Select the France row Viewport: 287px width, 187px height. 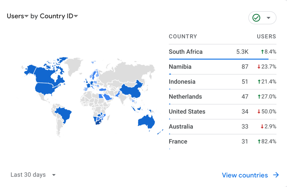[x=222, y=142]
